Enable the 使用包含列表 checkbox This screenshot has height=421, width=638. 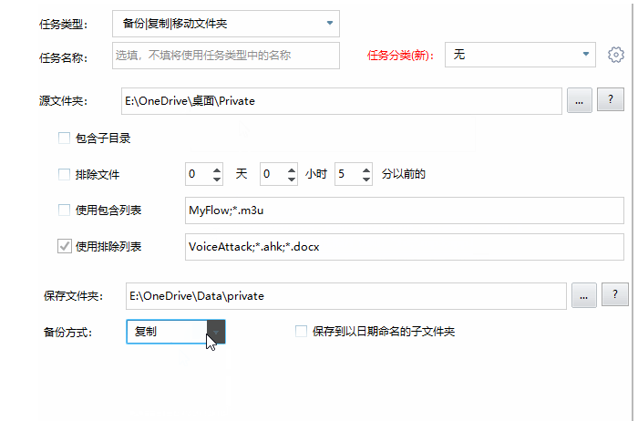click(64, 210)
